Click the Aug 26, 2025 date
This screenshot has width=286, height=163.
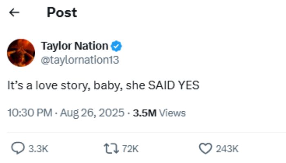click(x=92, y=112)
